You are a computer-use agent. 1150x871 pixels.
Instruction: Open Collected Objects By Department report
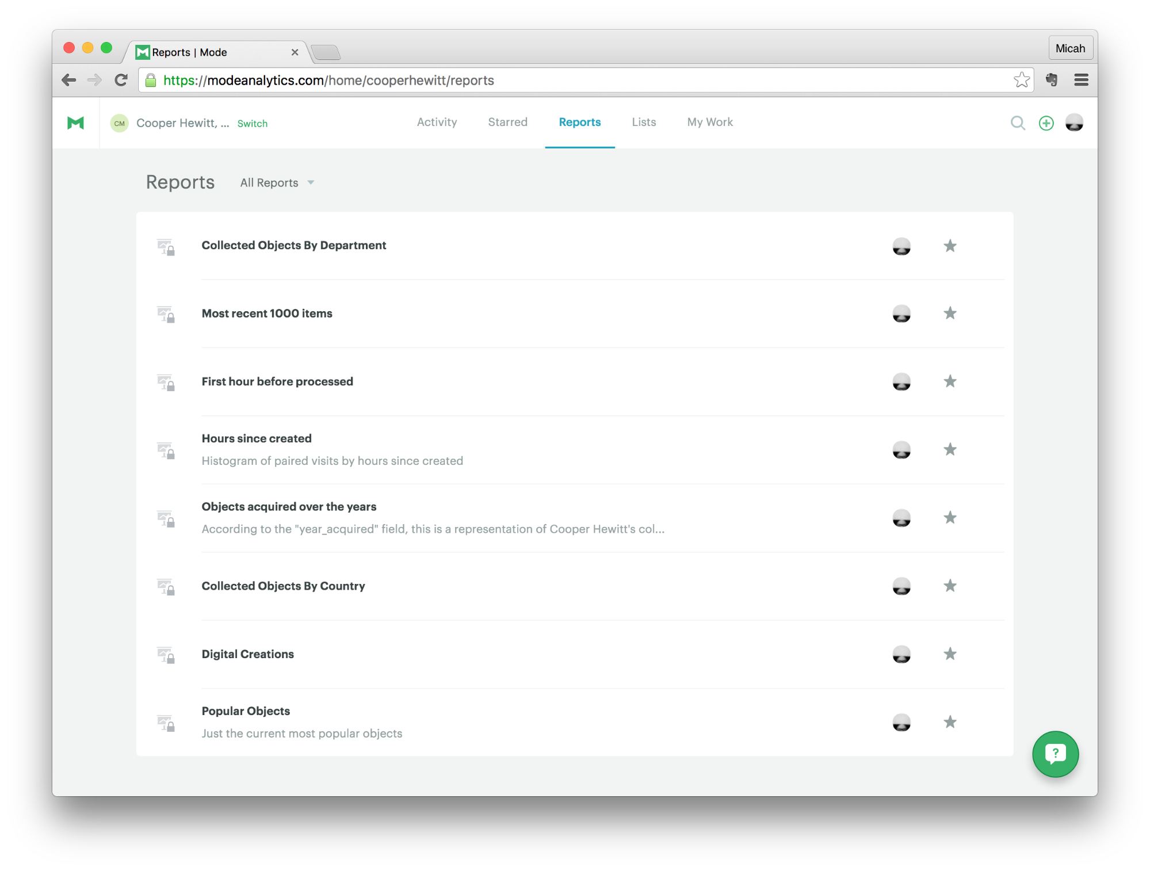pyautogui.click(x=293, y=245)
